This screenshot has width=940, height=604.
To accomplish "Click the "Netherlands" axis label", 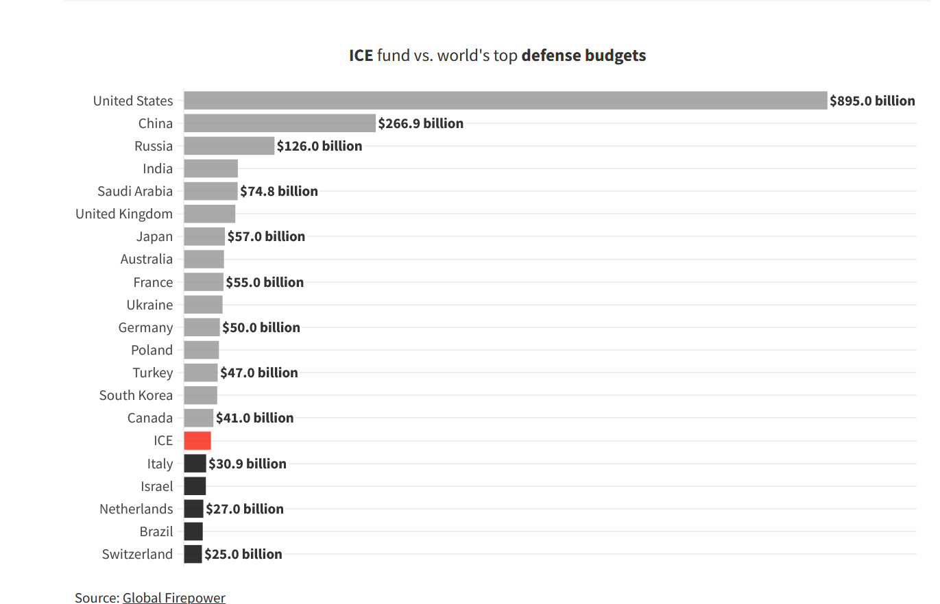I will [x=136, y=509].
